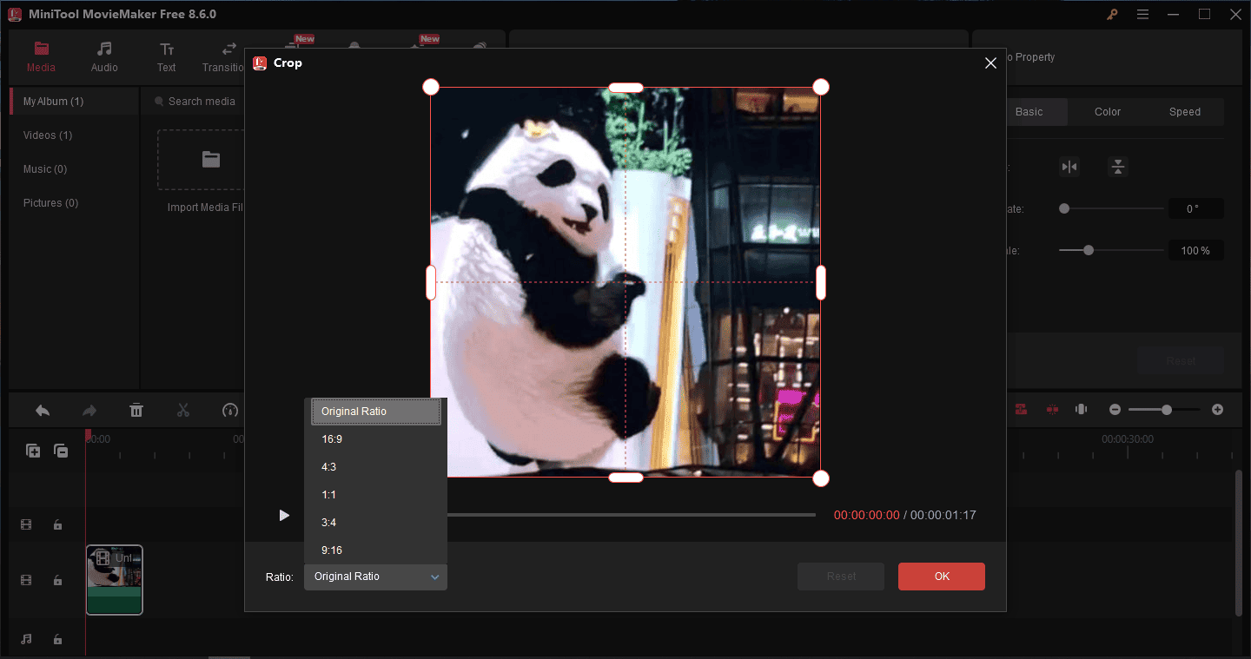Click the Undo icon
This screenshot has width=1251, height=659.
coord(43,409)
